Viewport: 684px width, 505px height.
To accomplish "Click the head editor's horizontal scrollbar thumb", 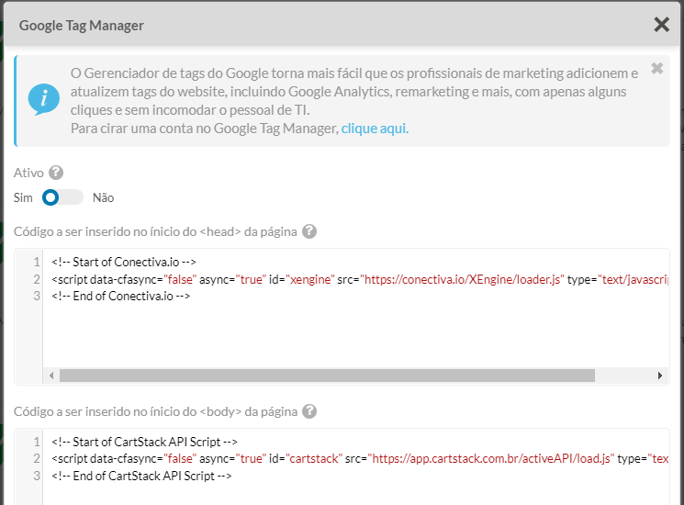I will (x=326, y=376).
